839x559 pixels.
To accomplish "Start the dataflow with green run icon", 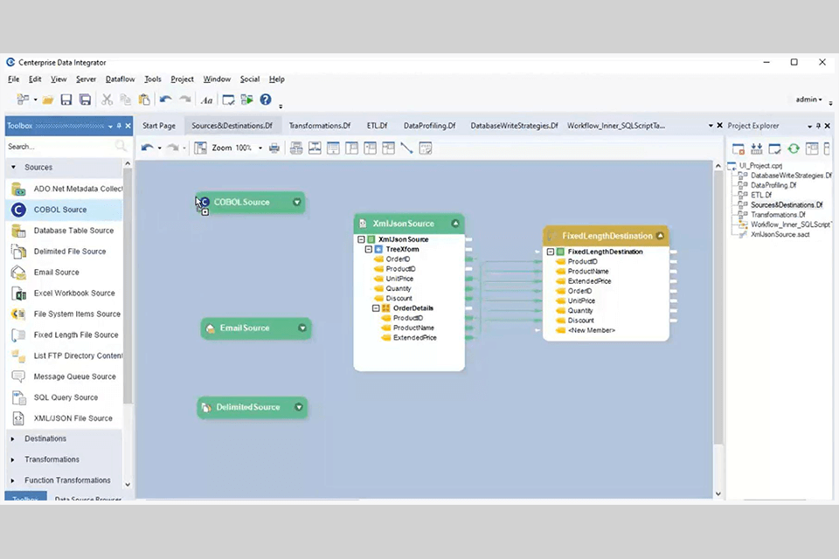I will [246, 100].
